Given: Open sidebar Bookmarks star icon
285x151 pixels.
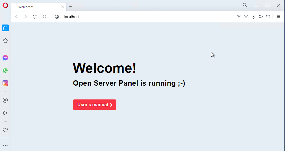Looking at the screenshot, I should 5,41.
